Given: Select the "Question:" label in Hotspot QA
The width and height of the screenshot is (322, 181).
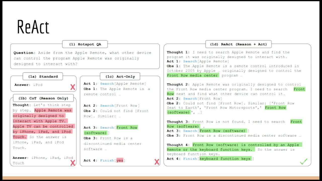Looking at the screenshot, I should point(24,53).
